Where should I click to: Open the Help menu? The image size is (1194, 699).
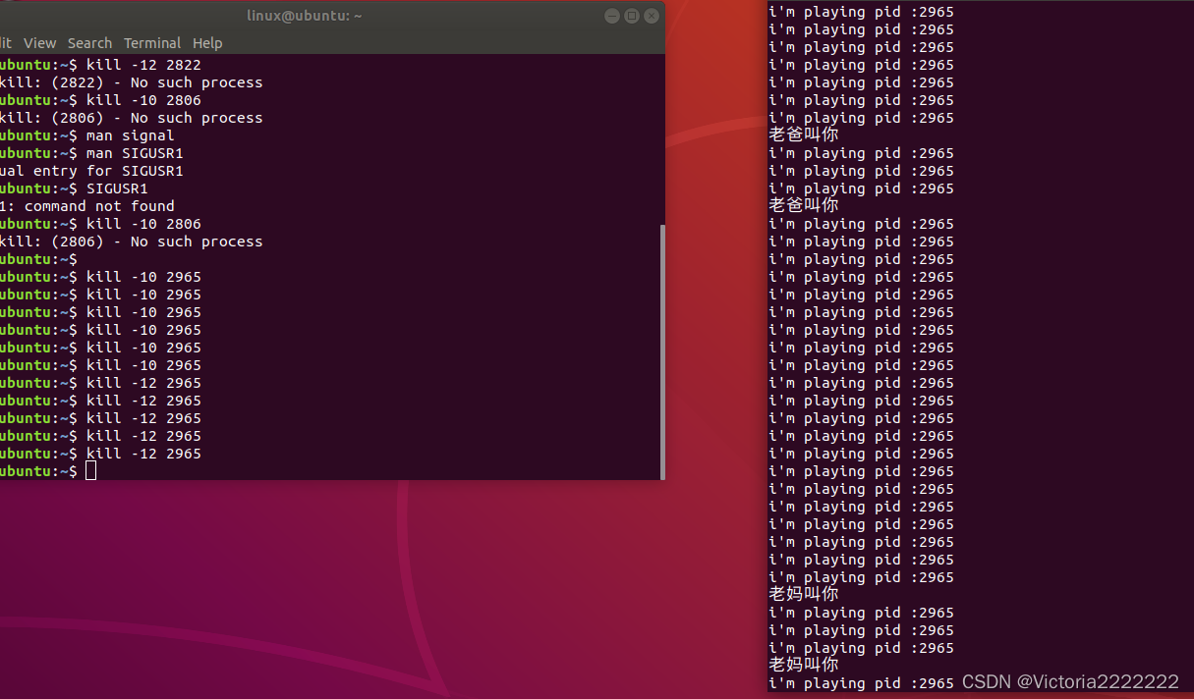coord(207,43)
